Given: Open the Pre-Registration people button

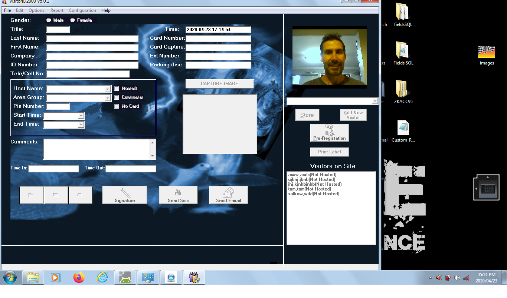Looking at the screenshot, I should 330,133.
